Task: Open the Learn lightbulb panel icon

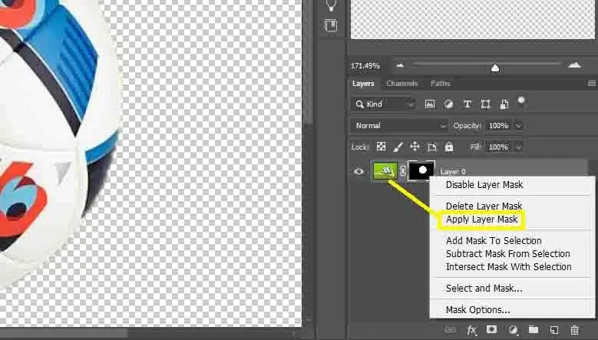Action: (331, 5)
